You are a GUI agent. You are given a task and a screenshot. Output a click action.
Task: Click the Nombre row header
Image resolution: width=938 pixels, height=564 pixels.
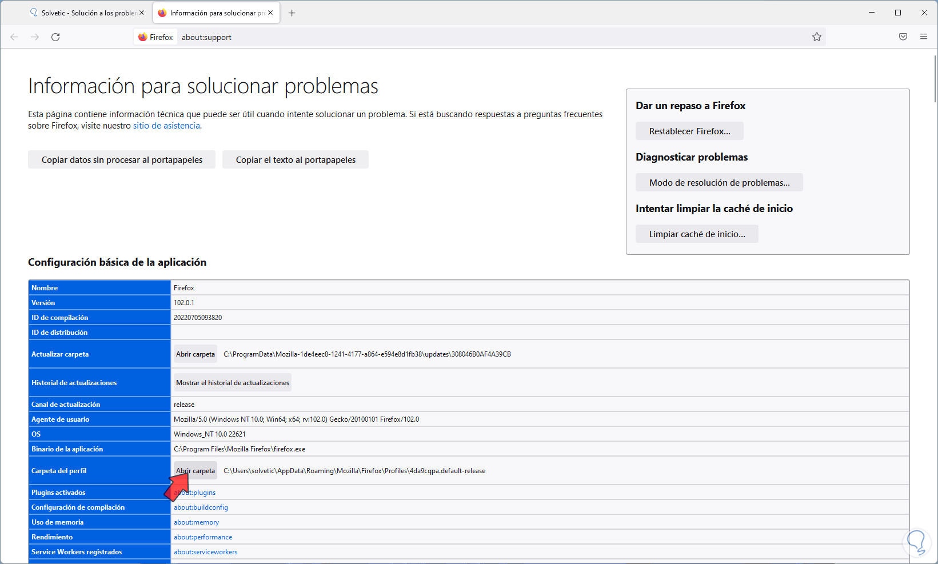(x=99, y=288)
